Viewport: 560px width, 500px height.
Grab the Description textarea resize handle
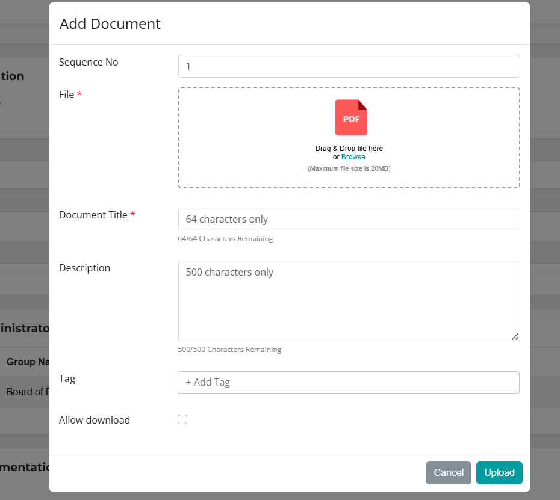[515, 336]
